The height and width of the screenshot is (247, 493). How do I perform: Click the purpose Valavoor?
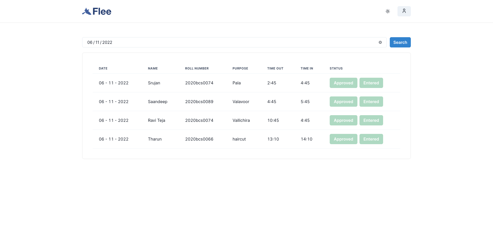pos(241,102)
